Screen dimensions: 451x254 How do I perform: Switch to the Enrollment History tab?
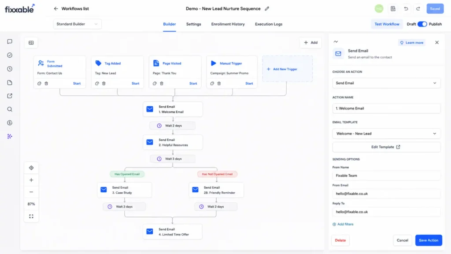228,24
